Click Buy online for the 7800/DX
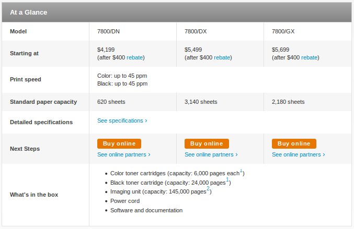This screenshot has height=229, width=354. pos(207,143)
